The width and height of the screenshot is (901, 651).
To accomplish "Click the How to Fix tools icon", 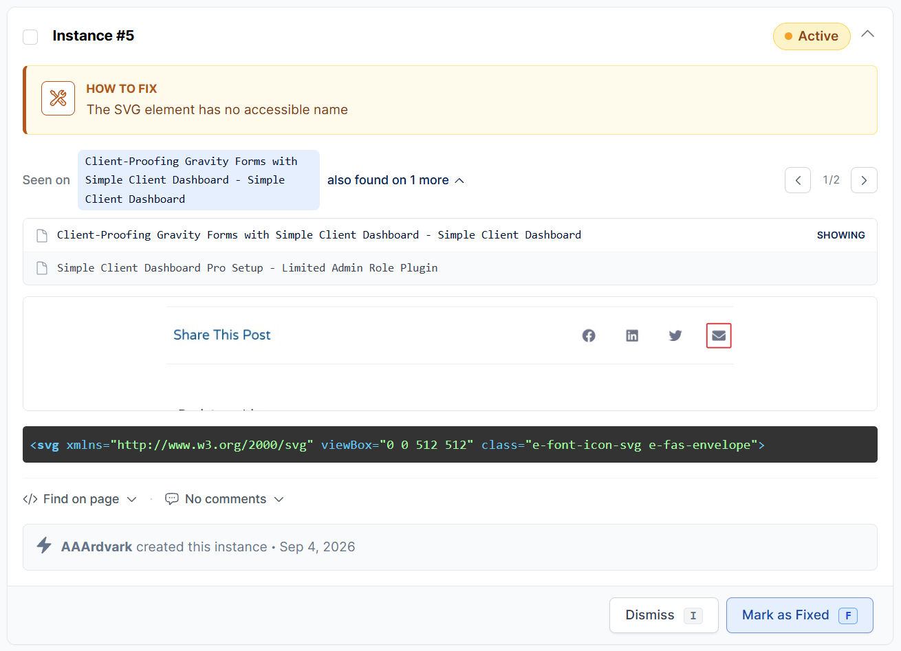I will click(x=58, y=98).
